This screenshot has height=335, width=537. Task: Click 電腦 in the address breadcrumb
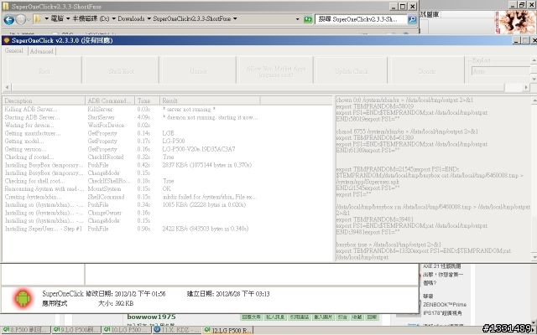click(57, 18)
